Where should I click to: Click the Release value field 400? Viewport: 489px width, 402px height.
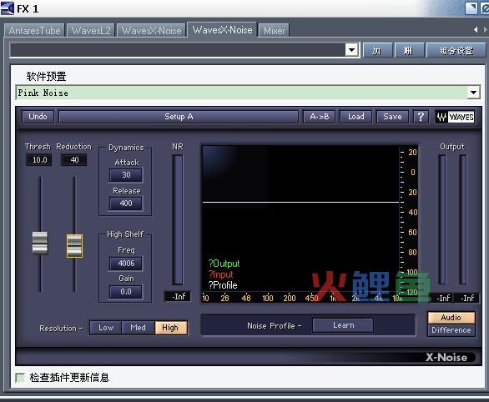coord(126,204)
